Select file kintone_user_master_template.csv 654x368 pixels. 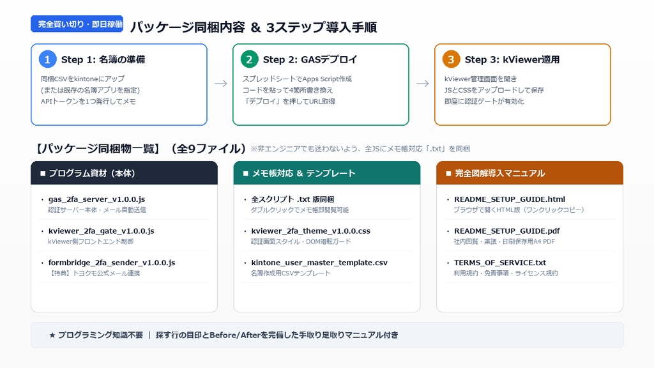pyautogui.click(x=319, y=263)
